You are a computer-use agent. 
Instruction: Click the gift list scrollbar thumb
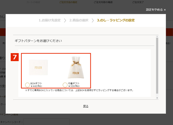coord(157,66)
